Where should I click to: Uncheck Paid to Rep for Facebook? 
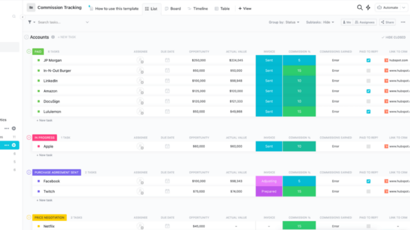tap(369, 181)
